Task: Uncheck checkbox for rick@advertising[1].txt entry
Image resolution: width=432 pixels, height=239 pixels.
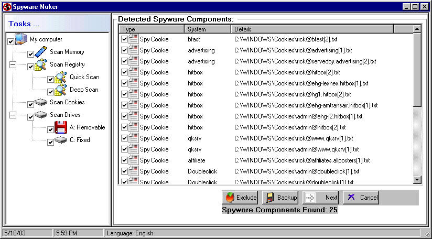Action: [x=124, y=50]
